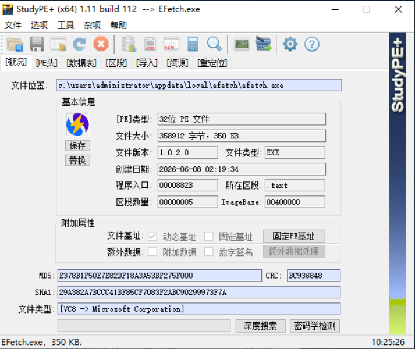Click the CRC field BC936848

[x=314, y=276]
